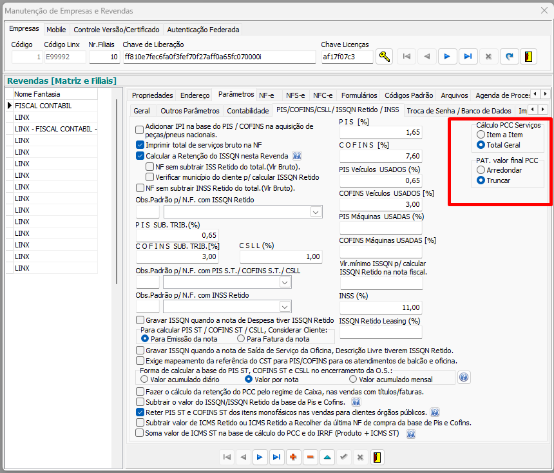Go to previous record in top navigator

(427, 57)
